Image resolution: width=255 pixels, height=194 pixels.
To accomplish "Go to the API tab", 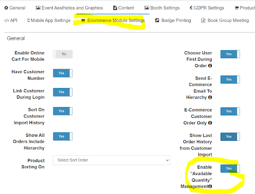I will point(11,20).
